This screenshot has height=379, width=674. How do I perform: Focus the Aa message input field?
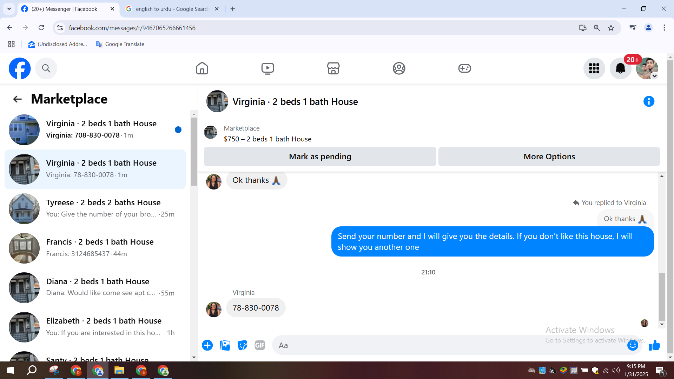(x=449, y=345)
